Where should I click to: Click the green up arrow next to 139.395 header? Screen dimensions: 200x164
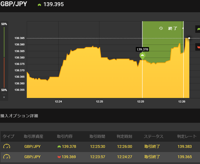point(40,5)
